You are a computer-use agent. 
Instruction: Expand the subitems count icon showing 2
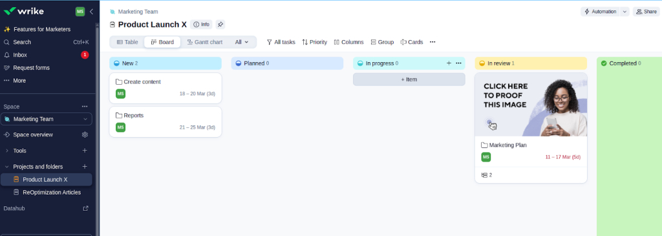coord(486,175)
